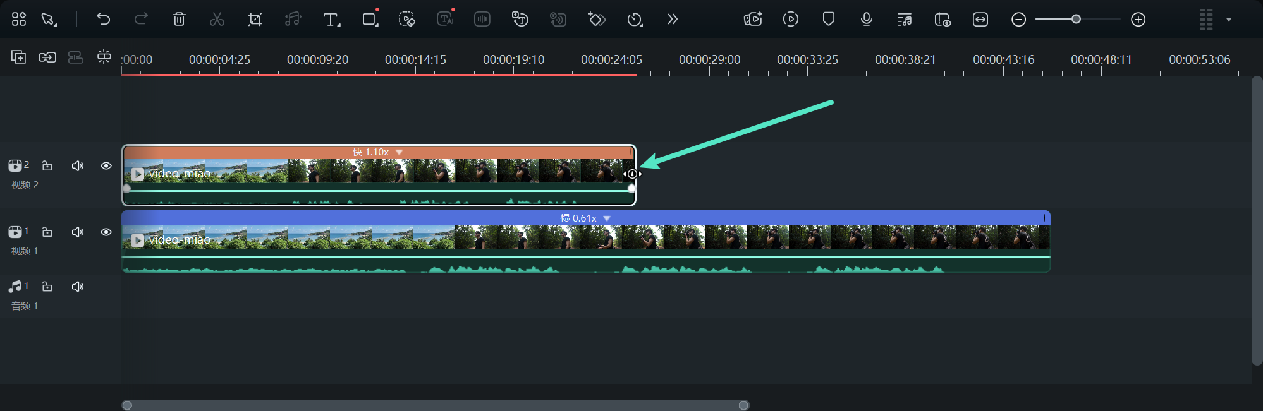Mute the 视频 1 track audio

(x=78, y=232)
